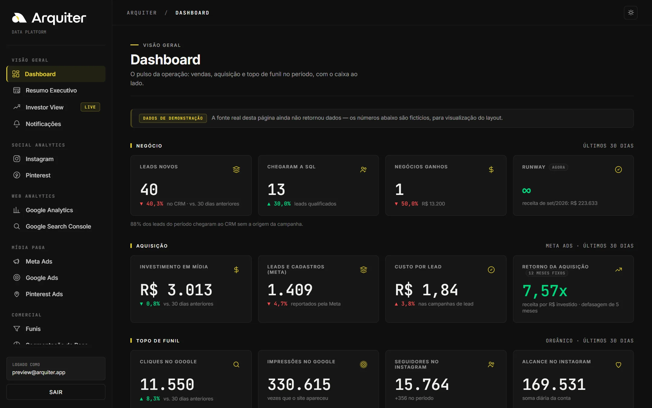Click the AGORA tag on Runway card

(558, 167)
